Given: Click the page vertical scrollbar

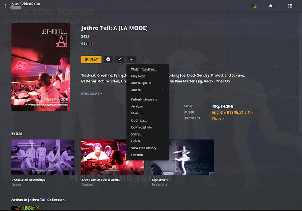Looking at the screenshot, I should coord(301,73).
